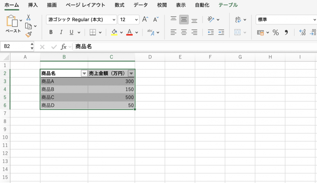This screenshot has width=317, height=183.
Task: Click the cut scissors icon
Action: (28, 18)
